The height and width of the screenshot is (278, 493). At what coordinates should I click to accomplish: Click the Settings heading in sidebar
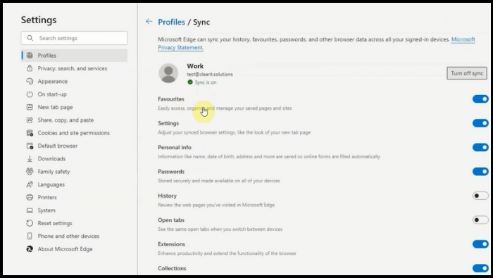pyautogui.click(x=39, y=20)
